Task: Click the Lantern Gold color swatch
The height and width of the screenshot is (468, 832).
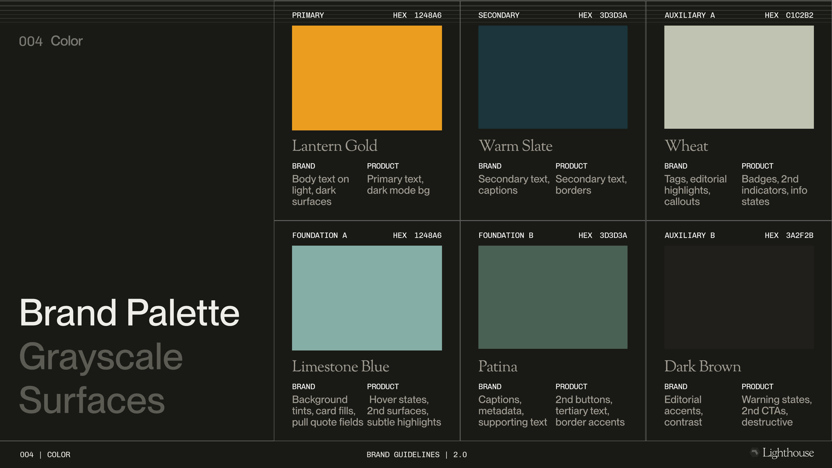Action: pyautogui.click(x=367, y=78)
